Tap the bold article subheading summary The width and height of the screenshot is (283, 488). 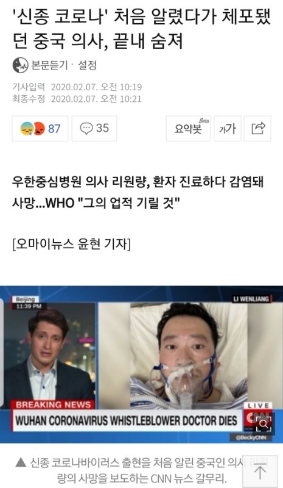pyautogui.click(x=138, y=192)
